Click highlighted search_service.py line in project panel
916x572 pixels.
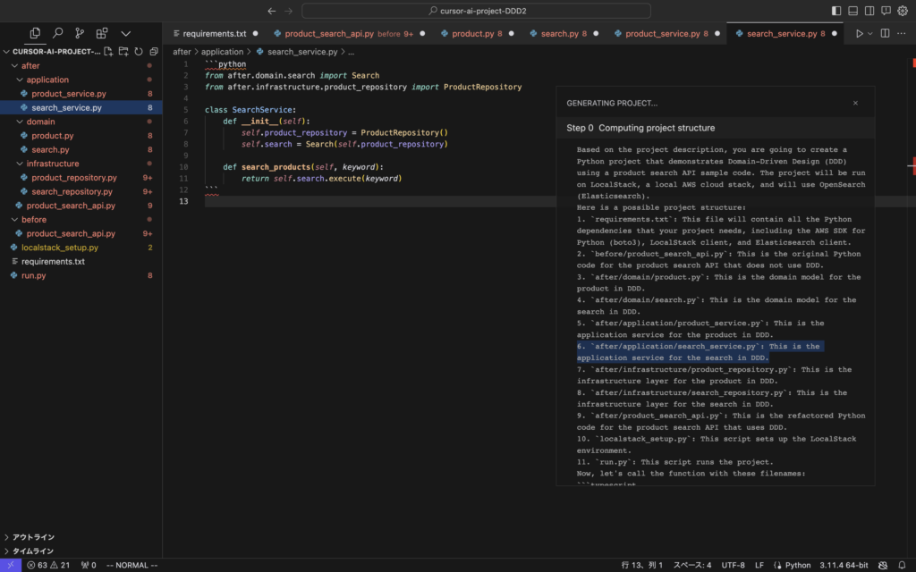(700, 352)
